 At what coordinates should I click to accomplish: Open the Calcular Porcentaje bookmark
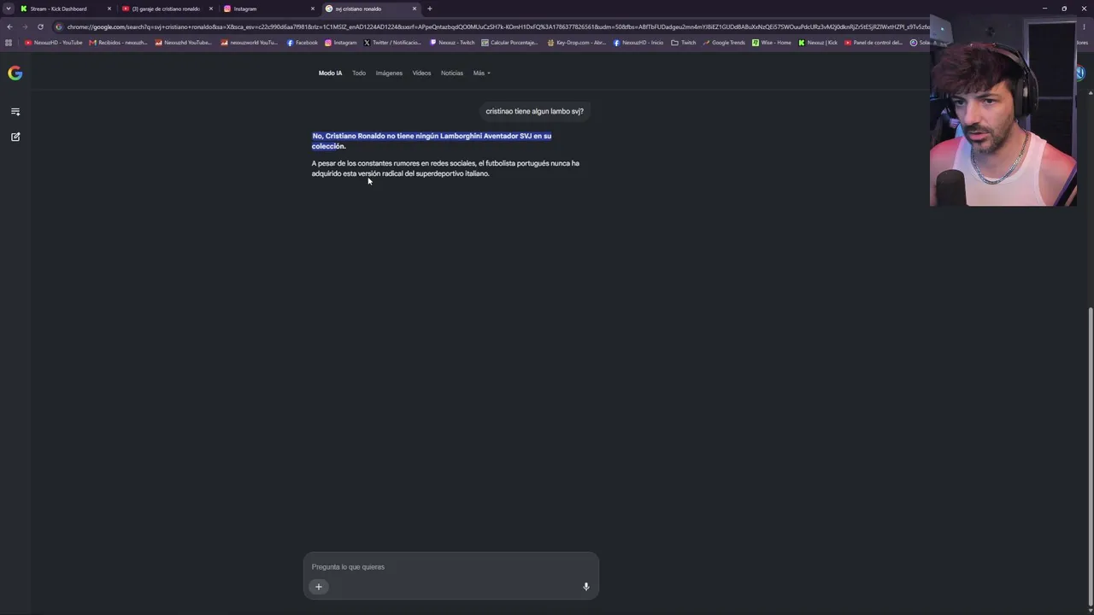[x=510, y=43]
